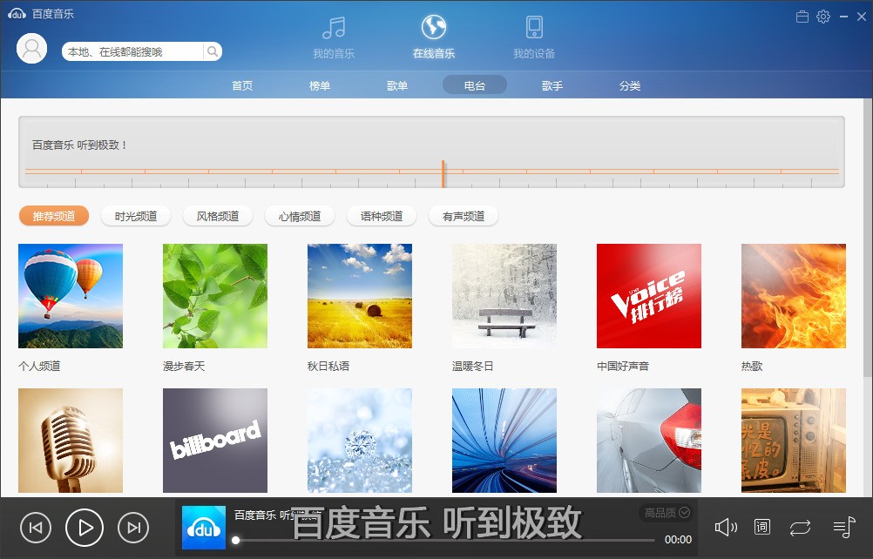The height and width of the screenshot is (559, 873).
Task: Select the 在线音乐 globe icon
Action: coord(434,27)
